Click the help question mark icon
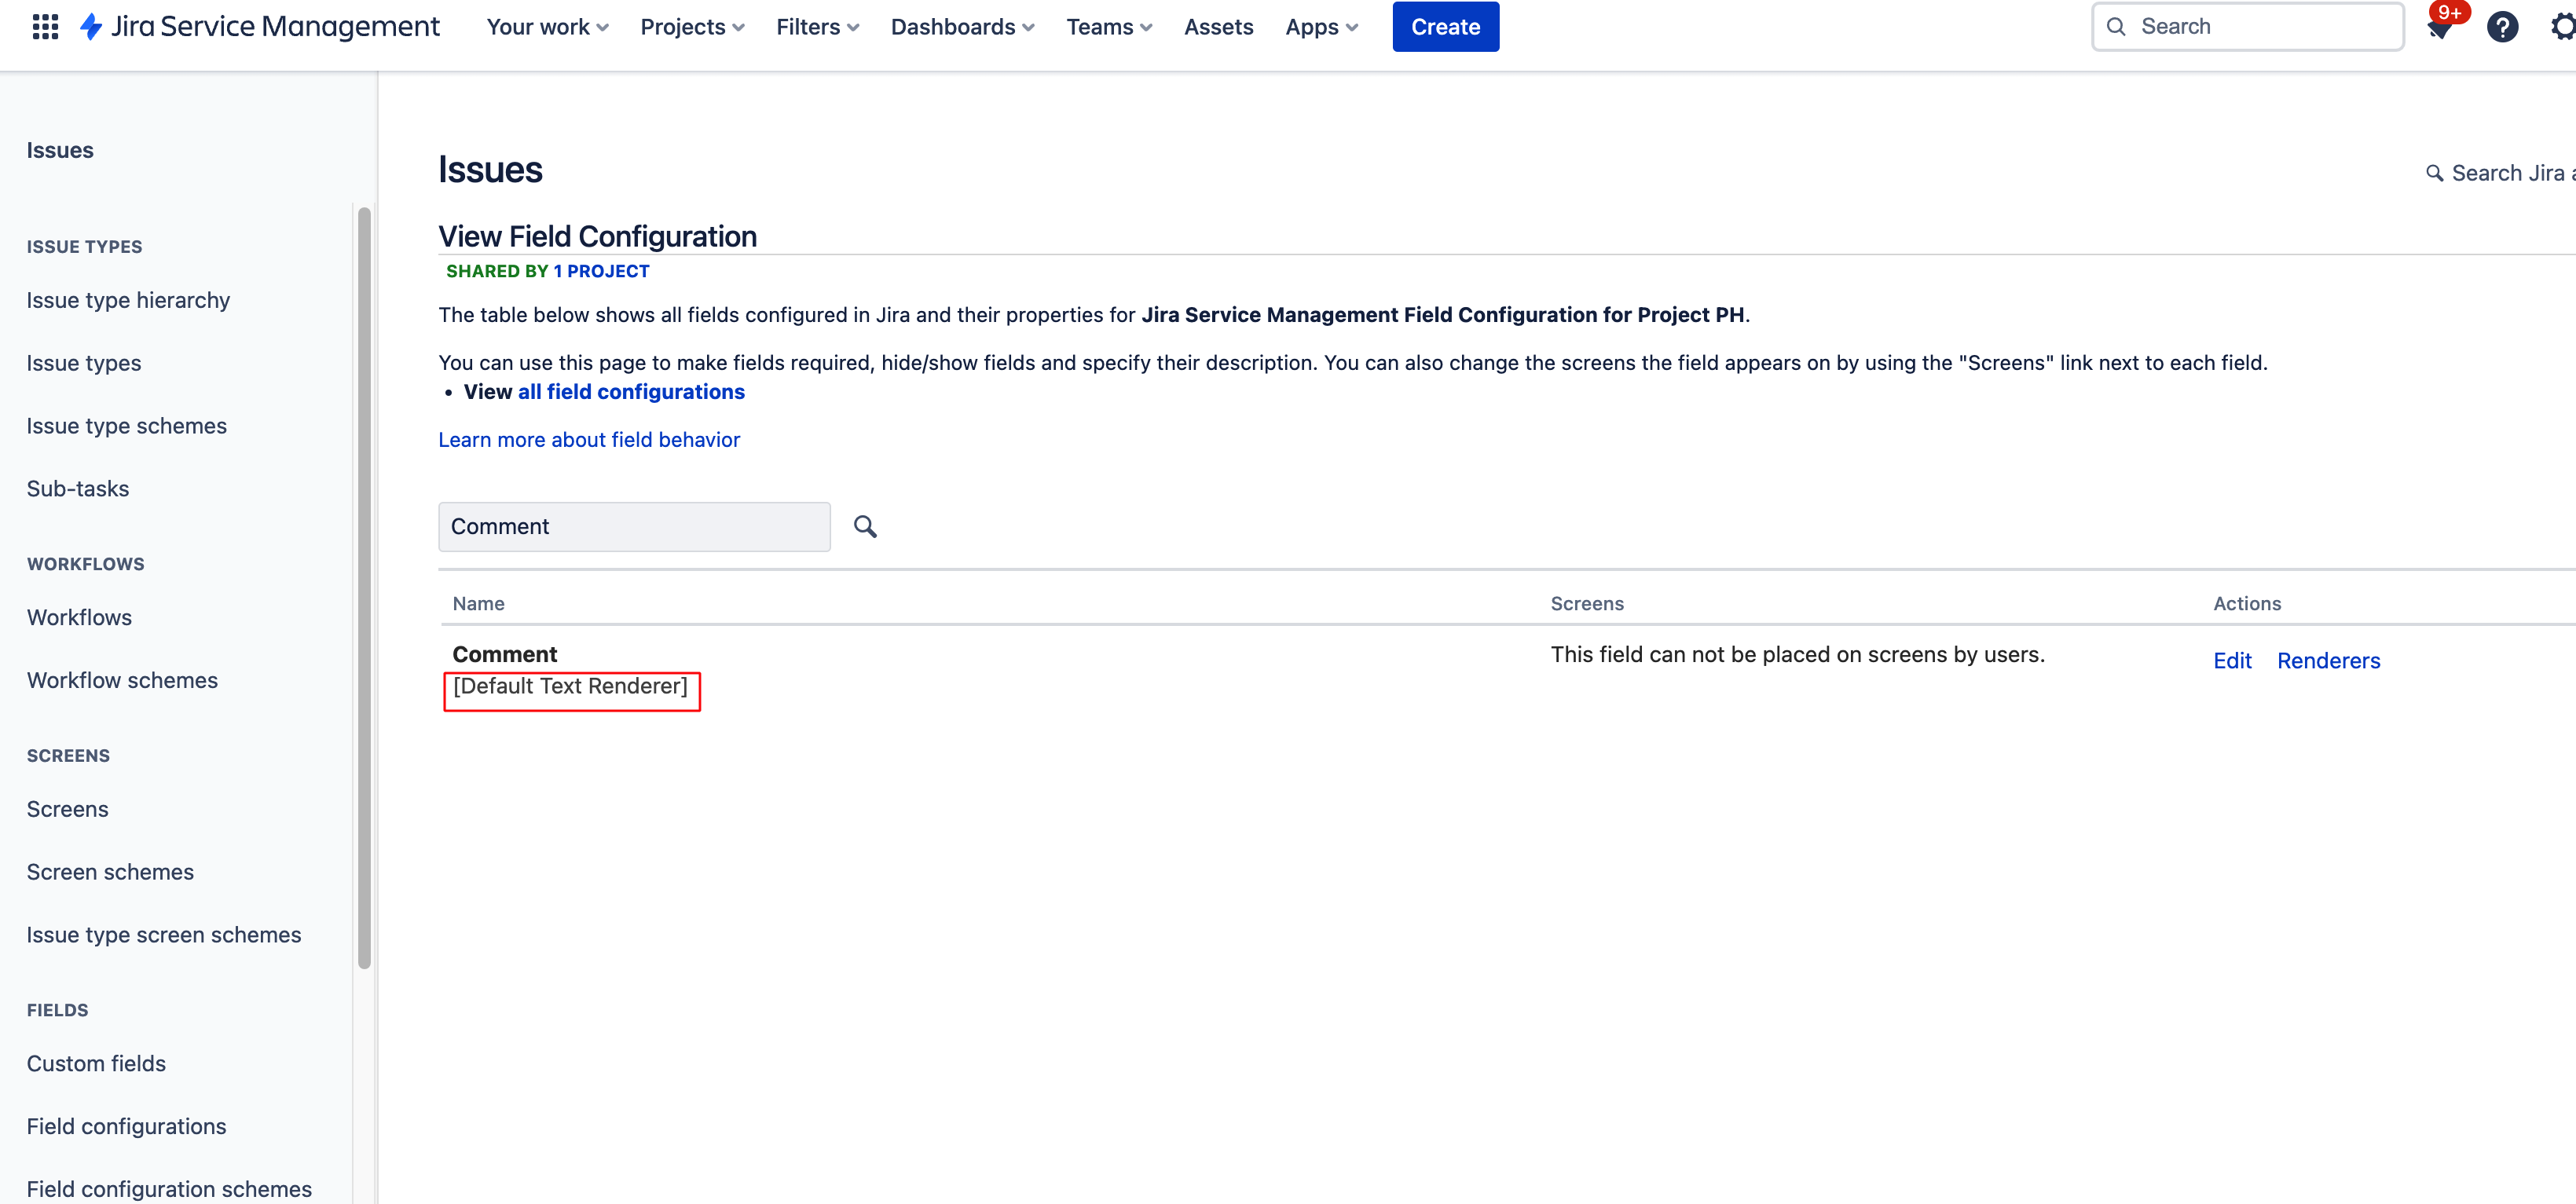 click(x=2502, y=27)
